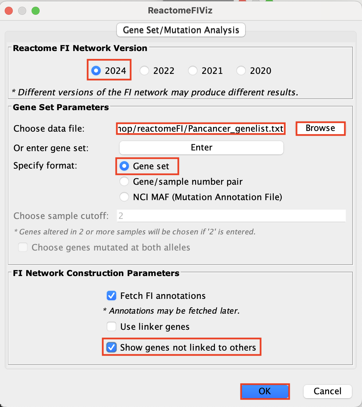Click the data file path text field
362x407 pixels.
[x=201, y=129]
